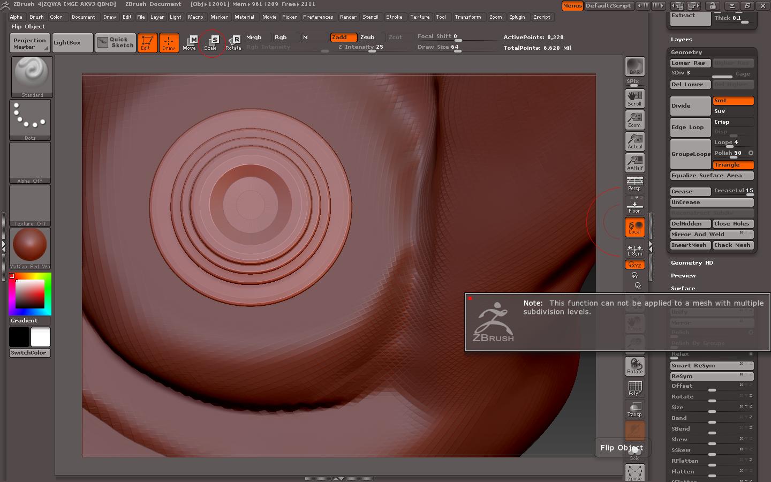771x482 pixels.
Task: Click the Actual size icon
Action: [635, 141]
